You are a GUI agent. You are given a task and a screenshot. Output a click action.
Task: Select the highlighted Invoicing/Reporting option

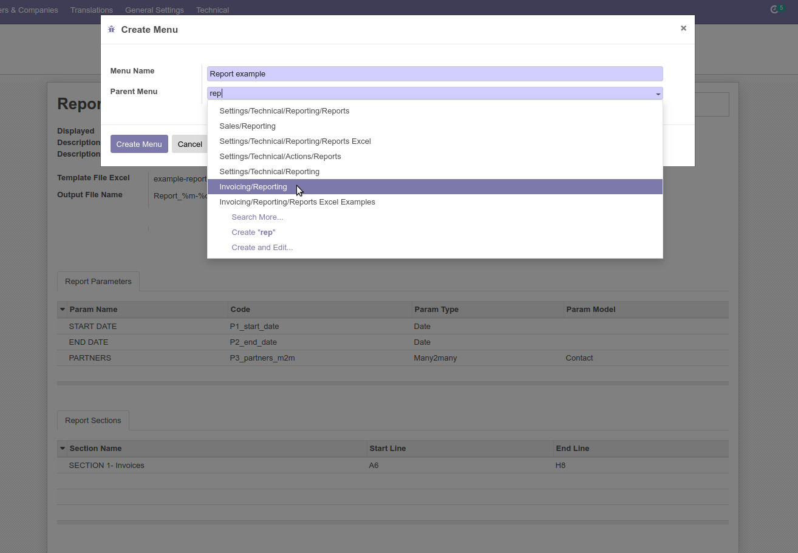[x=435, y=187]
